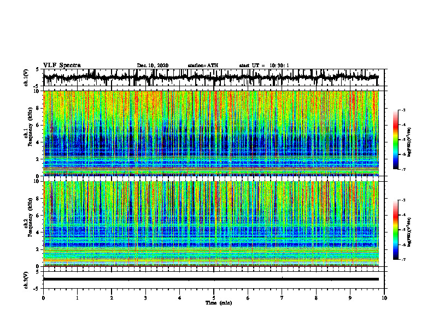Click the "-5" volt tick of ch.3 panel
This screenshot has width=433, height=334.
pyautogui.click(x=37, y=289)
